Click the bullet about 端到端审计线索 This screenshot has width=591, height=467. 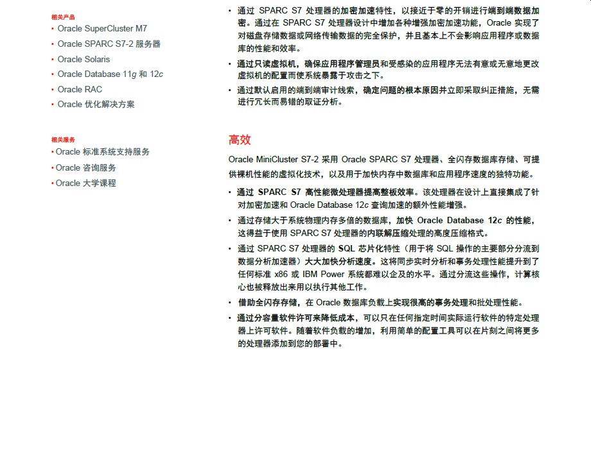click(387, 96)
